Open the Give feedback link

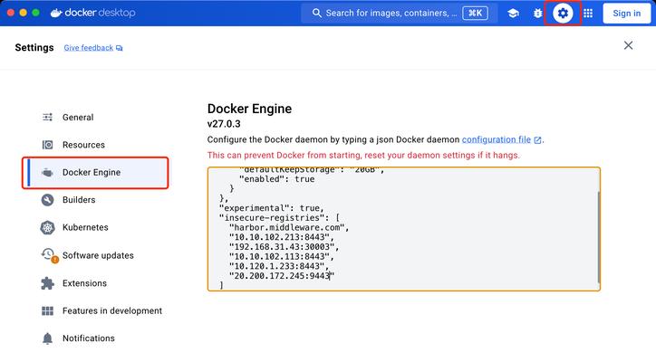pos(88,48)
